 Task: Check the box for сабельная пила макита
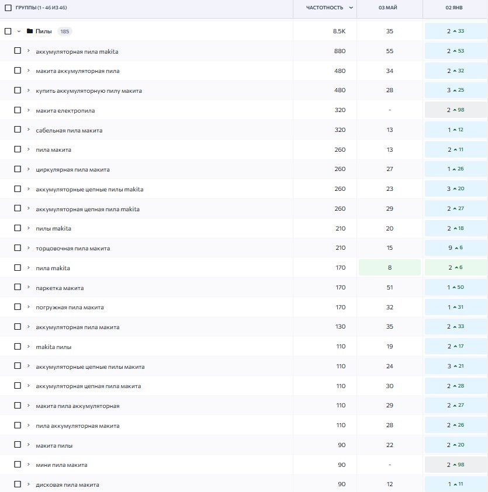[18, 130]
